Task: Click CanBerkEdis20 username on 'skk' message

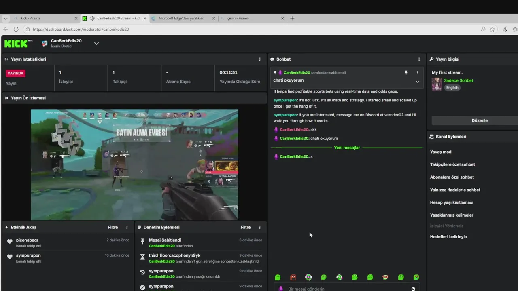Action: click(x=294, y=129)
